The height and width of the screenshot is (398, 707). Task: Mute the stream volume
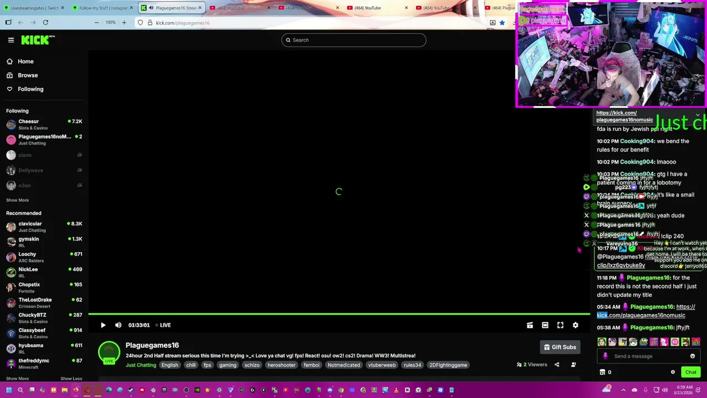pyautogui.click(x=118, y=325)
